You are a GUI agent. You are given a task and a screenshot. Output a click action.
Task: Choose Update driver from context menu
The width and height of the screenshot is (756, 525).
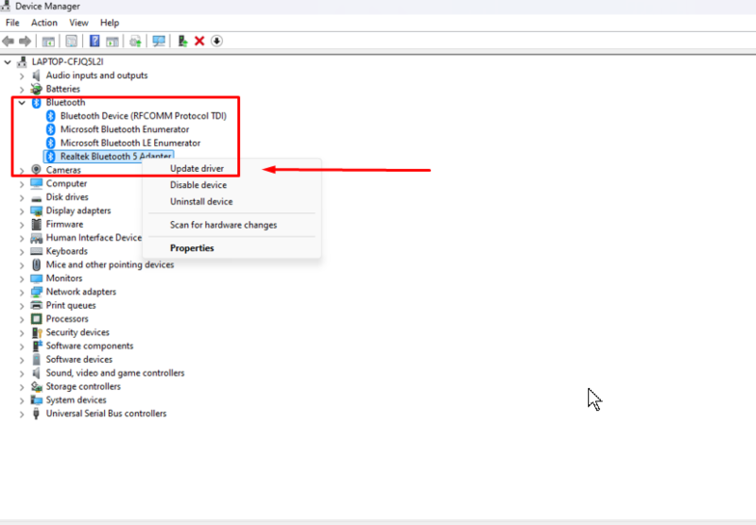pos(197,169)
